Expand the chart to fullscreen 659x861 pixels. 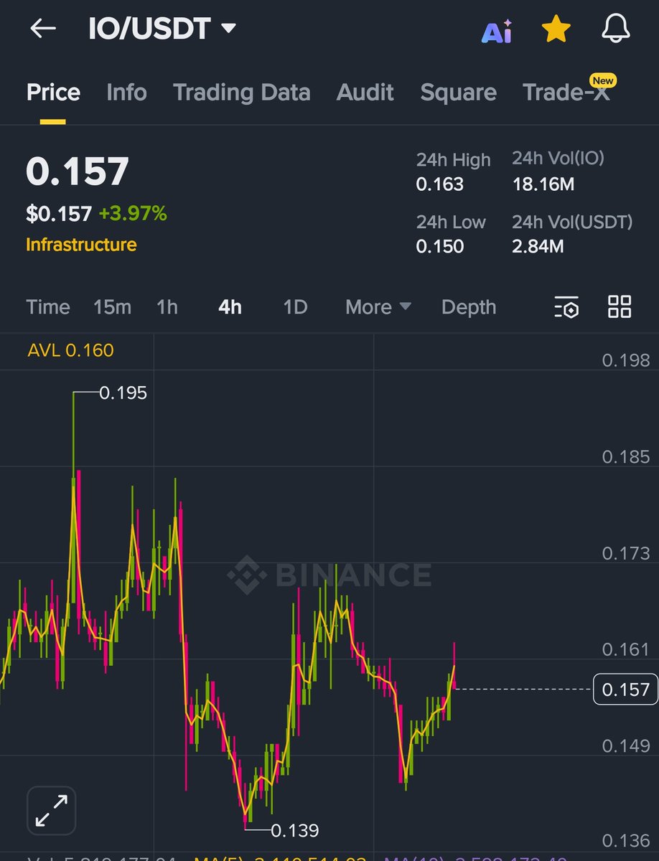point(52,811)
